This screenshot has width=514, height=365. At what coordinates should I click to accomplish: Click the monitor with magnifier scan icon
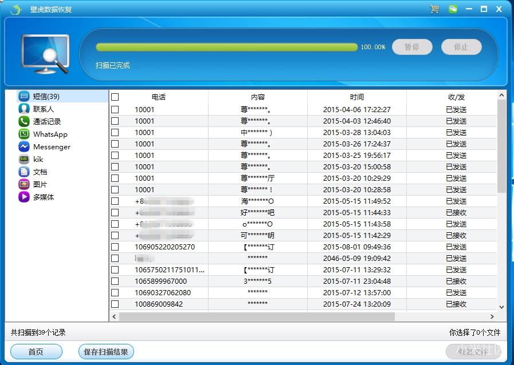[x=45, y=54]
